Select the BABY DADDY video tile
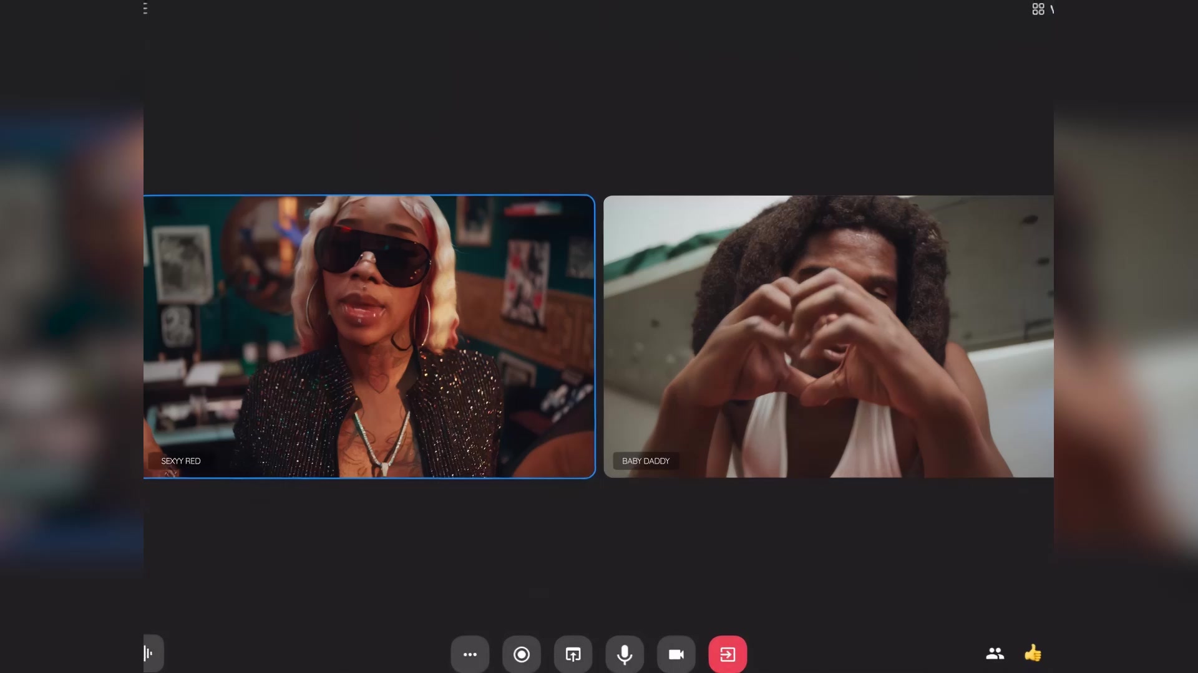The image size is (1198, 673). [829, 336]
